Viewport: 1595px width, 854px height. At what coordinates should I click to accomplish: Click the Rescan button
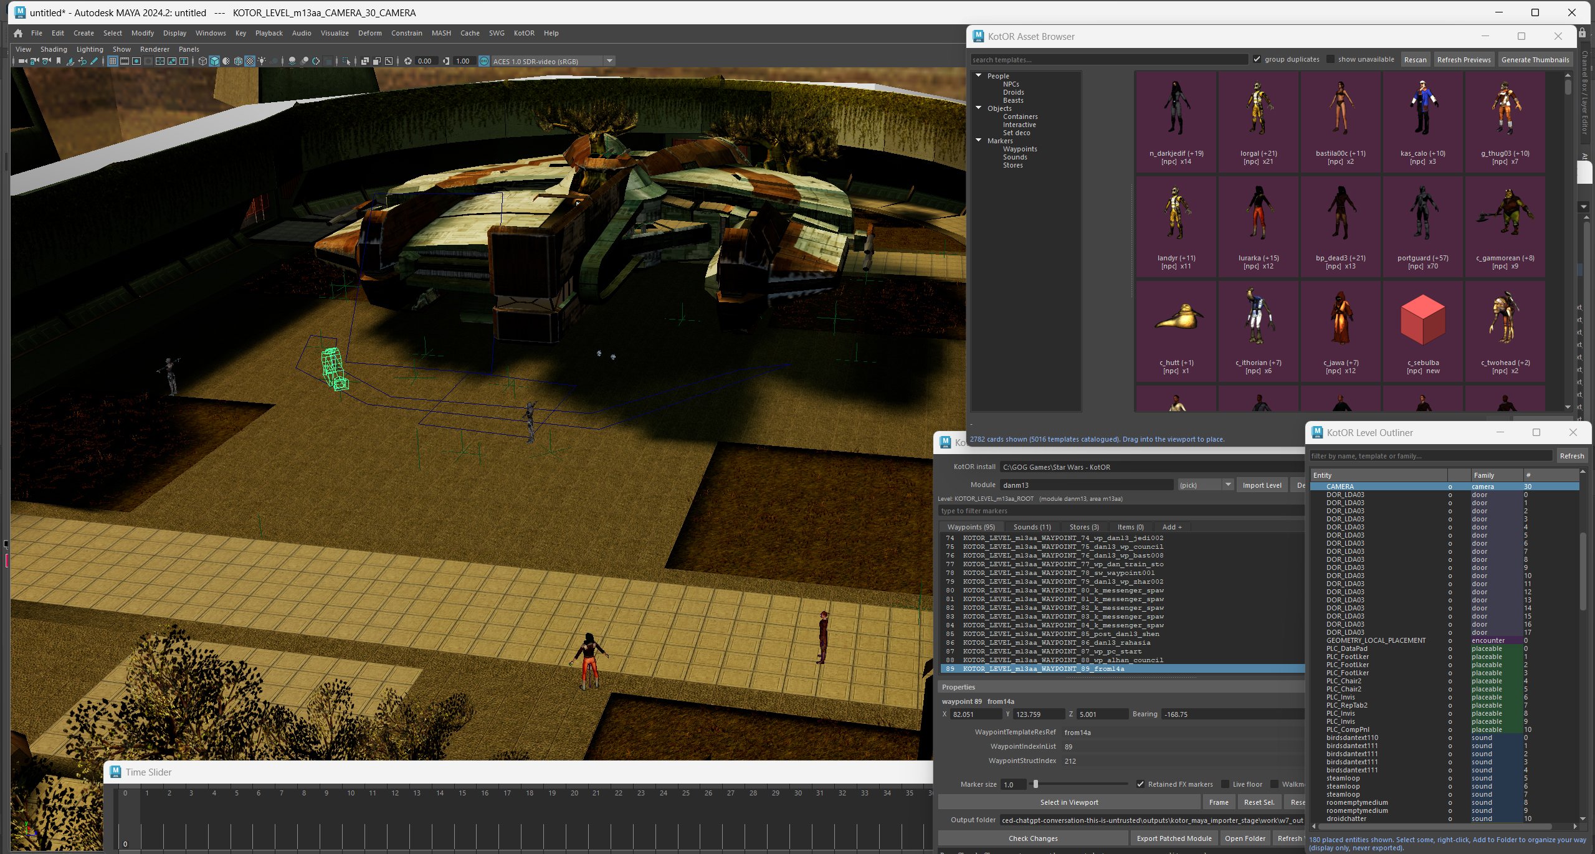click(x=1415, y=60)
